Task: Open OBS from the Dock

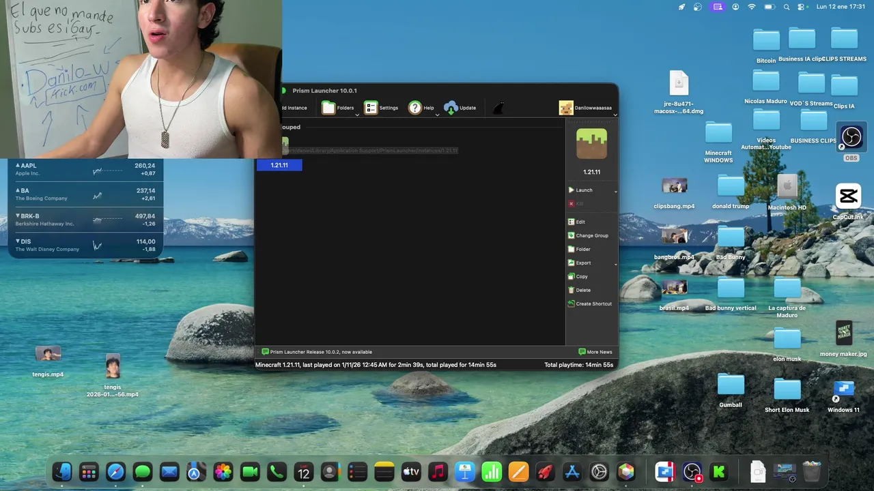Action: (692, 472)
